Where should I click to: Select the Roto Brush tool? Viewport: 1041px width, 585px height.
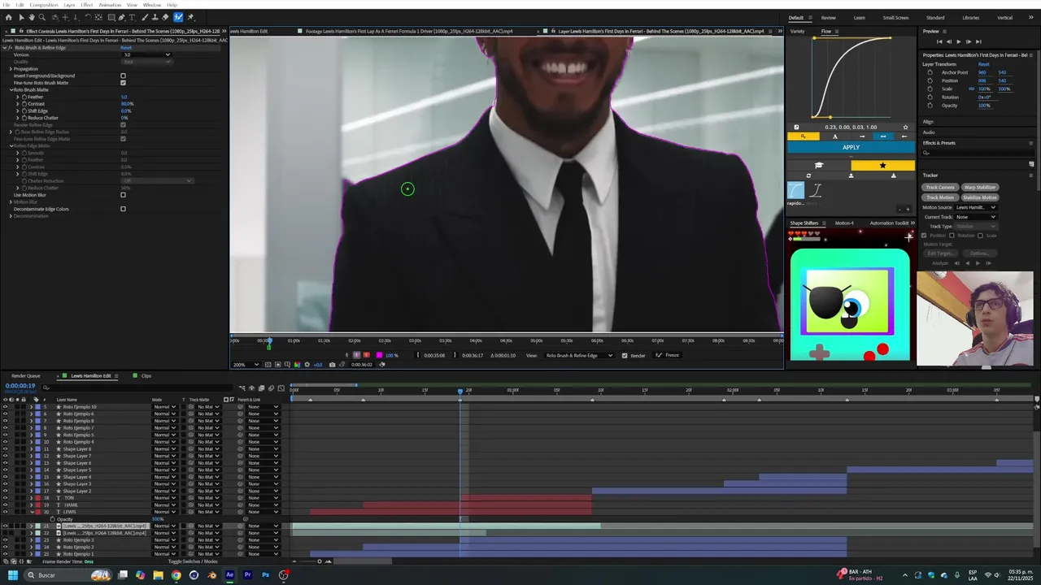click(x=178, y=17)
